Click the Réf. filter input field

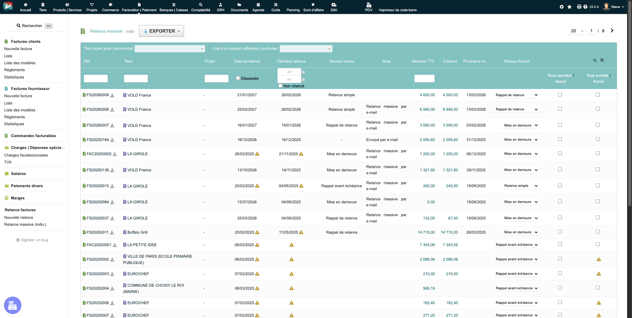pos(95,78)
